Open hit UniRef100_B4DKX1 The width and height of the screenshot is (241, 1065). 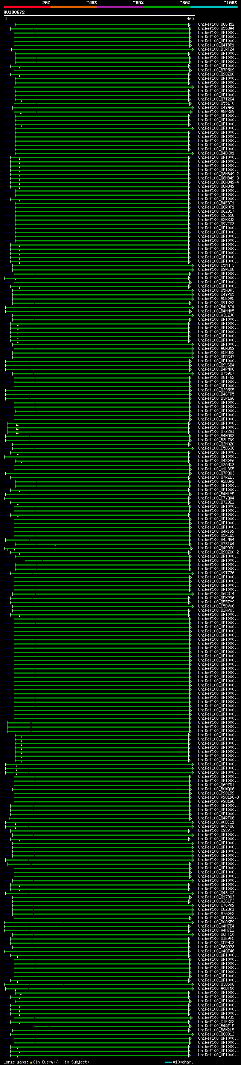tap(216, 153)
